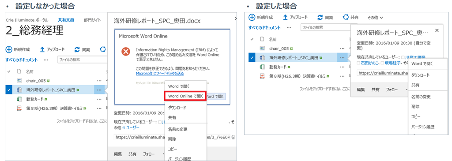The height and width of the screenshot is (161, 452).
Task: Open ellipsis menu for 第8期 決算書 in left list
Action: [x=99, y=109]
